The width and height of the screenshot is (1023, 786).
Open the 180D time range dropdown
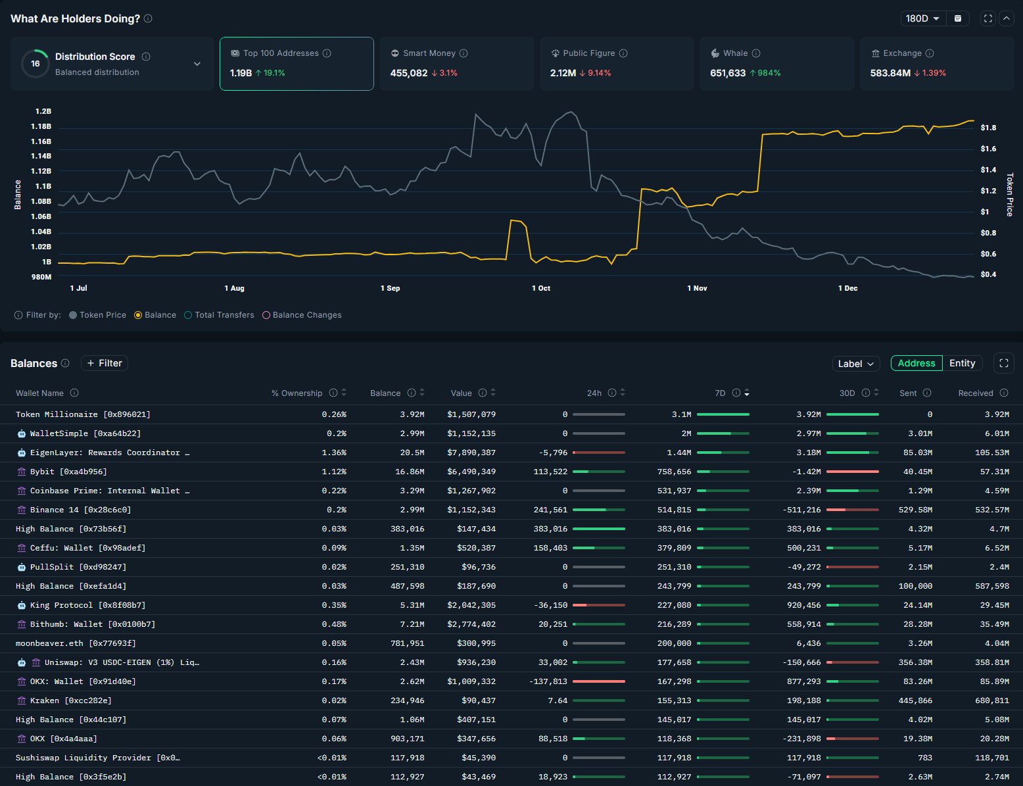pyautogui.click(x=922, y=18)
